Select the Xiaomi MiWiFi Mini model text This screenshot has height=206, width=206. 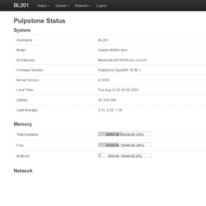click(x=113, y=50)
